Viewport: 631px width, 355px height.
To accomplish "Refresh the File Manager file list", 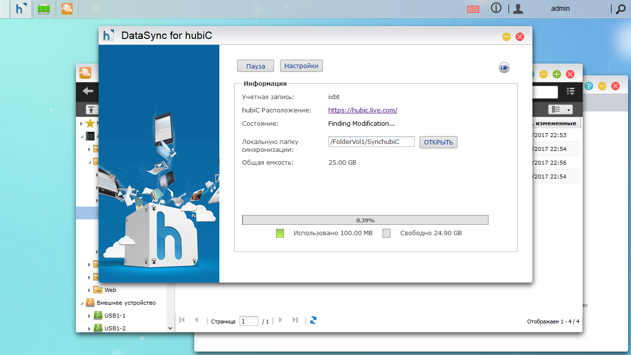I will pyautogui.click(x=313, y=320).
